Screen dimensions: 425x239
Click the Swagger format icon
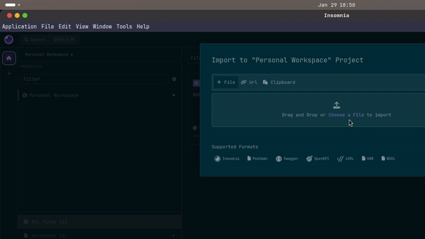[x=278, y=158]
